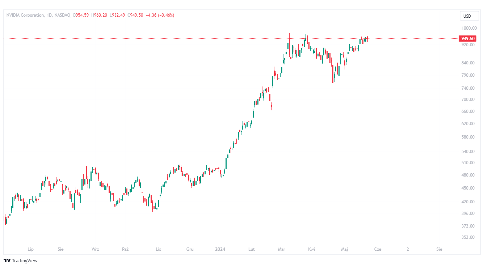Click the Sie label right of Lip
Viewport: 484px width, 267px height.
(x=60, y=249)
